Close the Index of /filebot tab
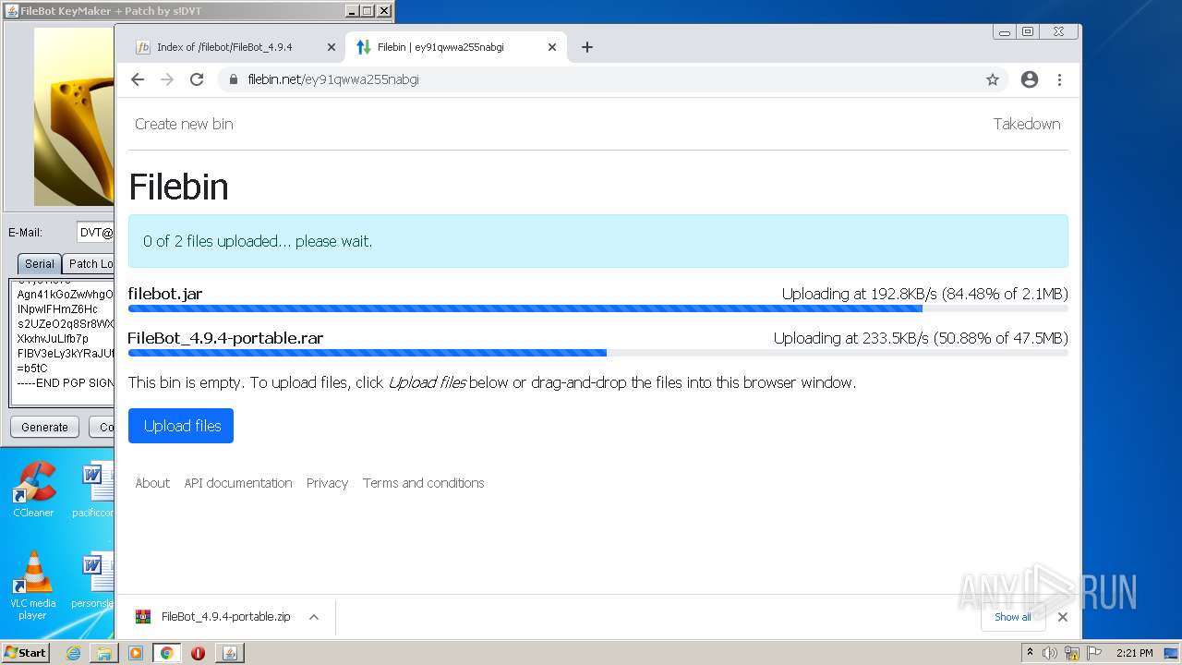The image size is (1182, 665). 332,47
